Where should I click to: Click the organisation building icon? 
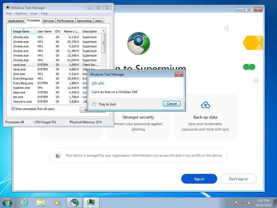click(58, 156)
